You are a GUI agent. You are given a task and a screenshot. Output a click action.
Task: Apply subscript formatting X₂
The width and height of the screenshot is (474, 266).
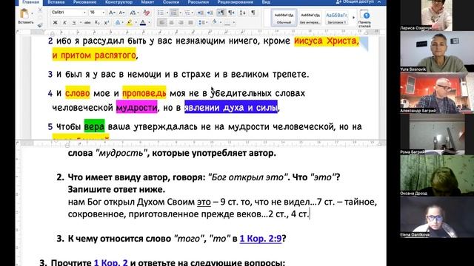[97, 23]
